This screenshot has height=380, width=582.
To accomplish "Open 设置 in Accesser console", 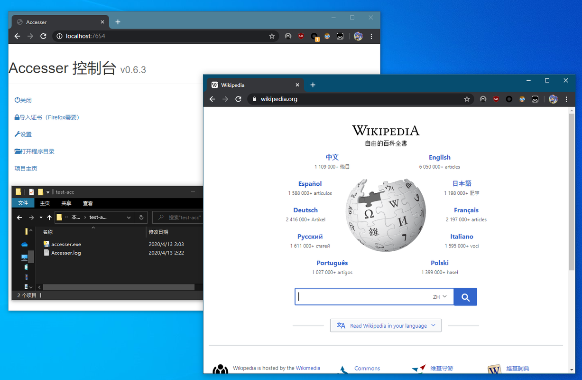I will click(23, 134).
